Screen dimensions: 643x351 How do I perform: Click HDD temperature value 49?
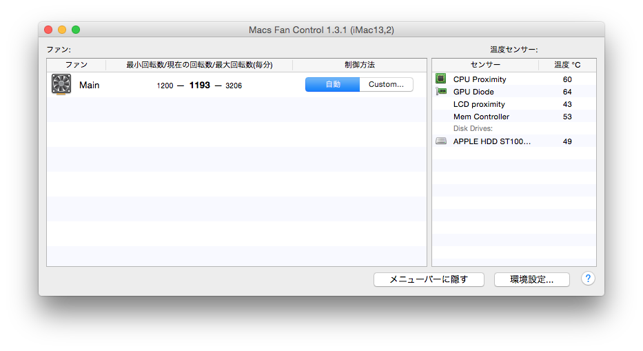567,141
